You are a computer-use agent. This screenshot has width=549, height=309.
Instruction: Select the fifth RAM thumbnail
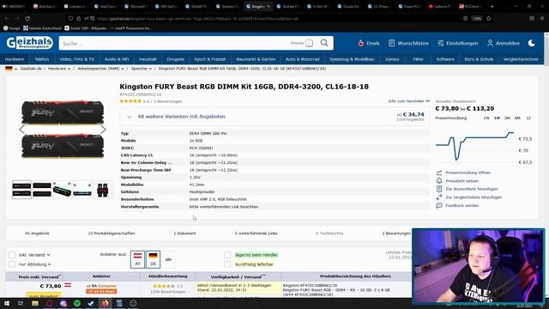tap(103, 190)
